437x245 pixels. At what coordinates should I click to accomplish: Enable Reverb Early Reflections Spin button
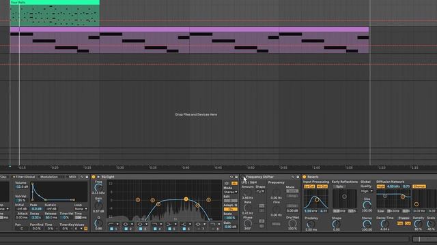[x=339, y=186]
